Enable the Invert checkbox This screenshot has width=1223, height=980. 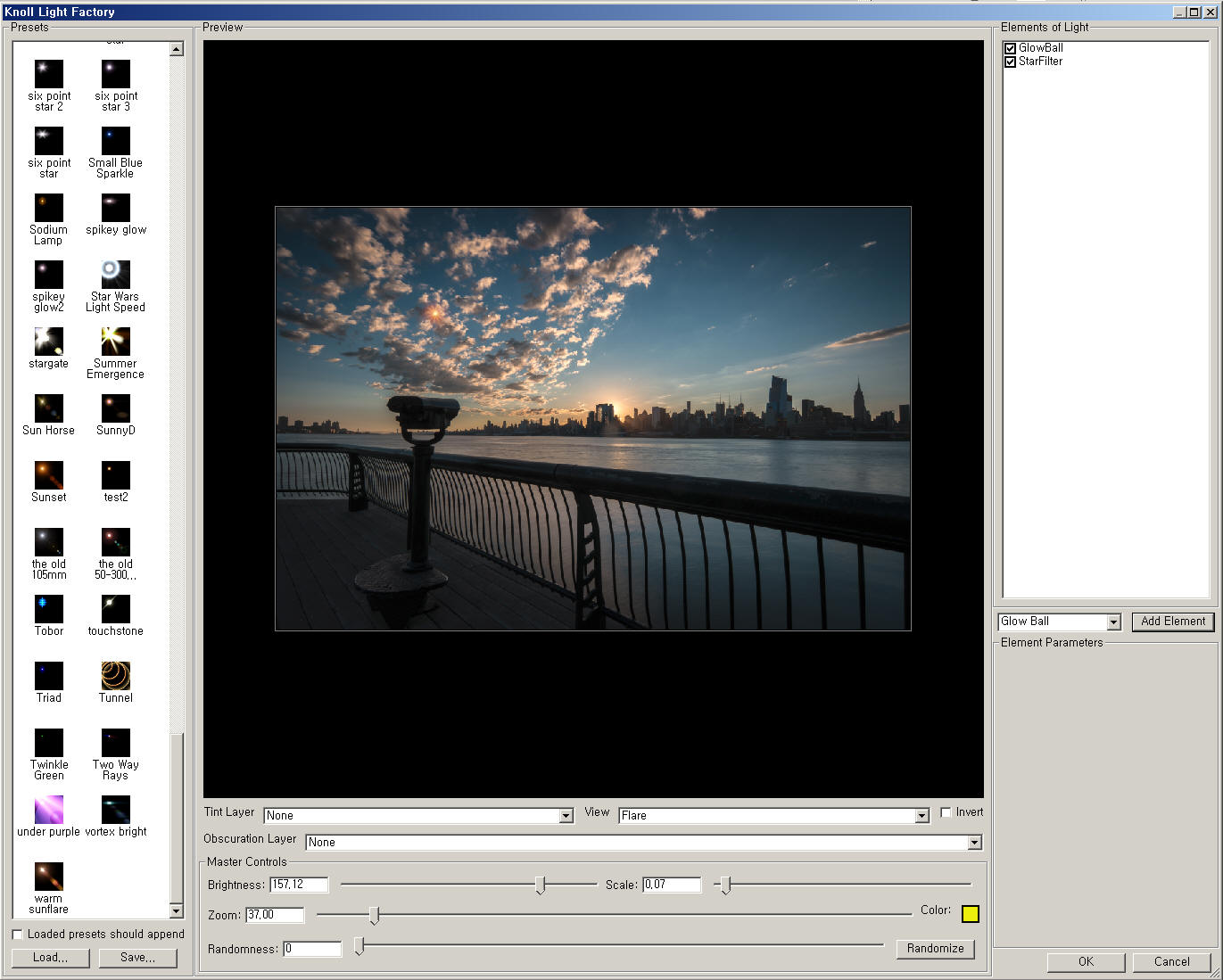tap(946, 812)
